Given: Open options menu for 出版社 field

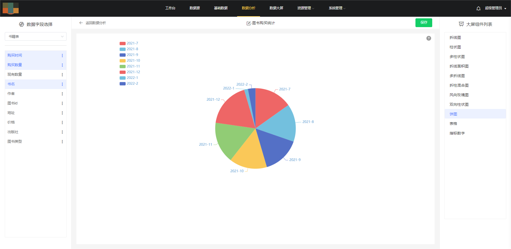Looking at the screenshot, I should (62, 132).
